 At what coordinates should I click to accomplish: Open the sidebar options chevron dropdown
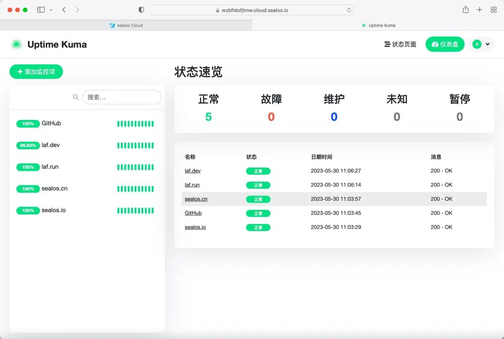(51, 10)
